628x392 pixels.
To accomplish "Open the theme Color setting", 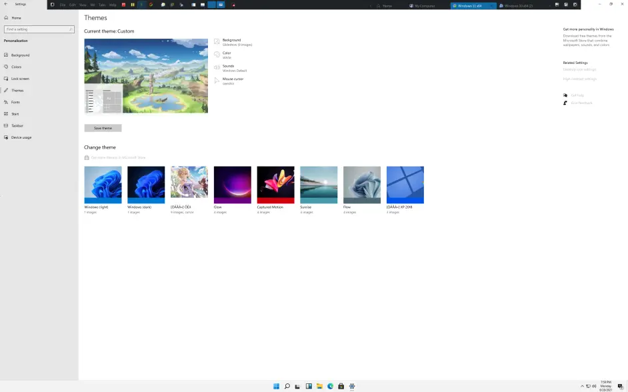I will coord(223,55).
